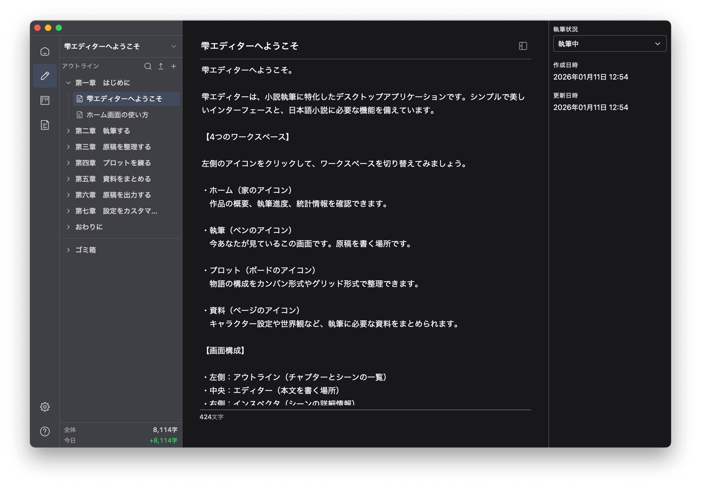Viewport: 701px width, 487px height.
Task: Click the 雫エディターへようこそ scene in outline
Action: [124, 99]
